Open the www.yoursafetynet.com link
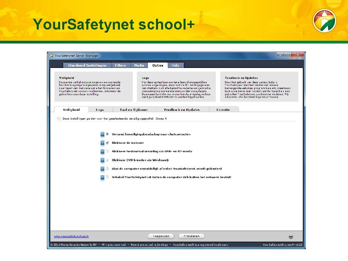Viewport: 348px width, 261px height. point(71,237)
